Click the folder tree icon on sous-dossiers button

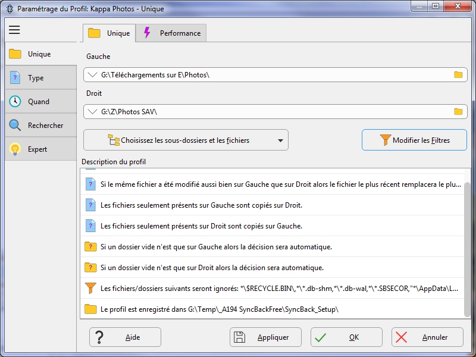click(x=114, y=140)
